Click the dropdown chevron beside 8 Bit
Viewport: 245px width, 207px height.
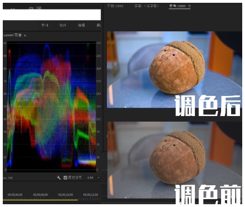(x=99, y=178)
